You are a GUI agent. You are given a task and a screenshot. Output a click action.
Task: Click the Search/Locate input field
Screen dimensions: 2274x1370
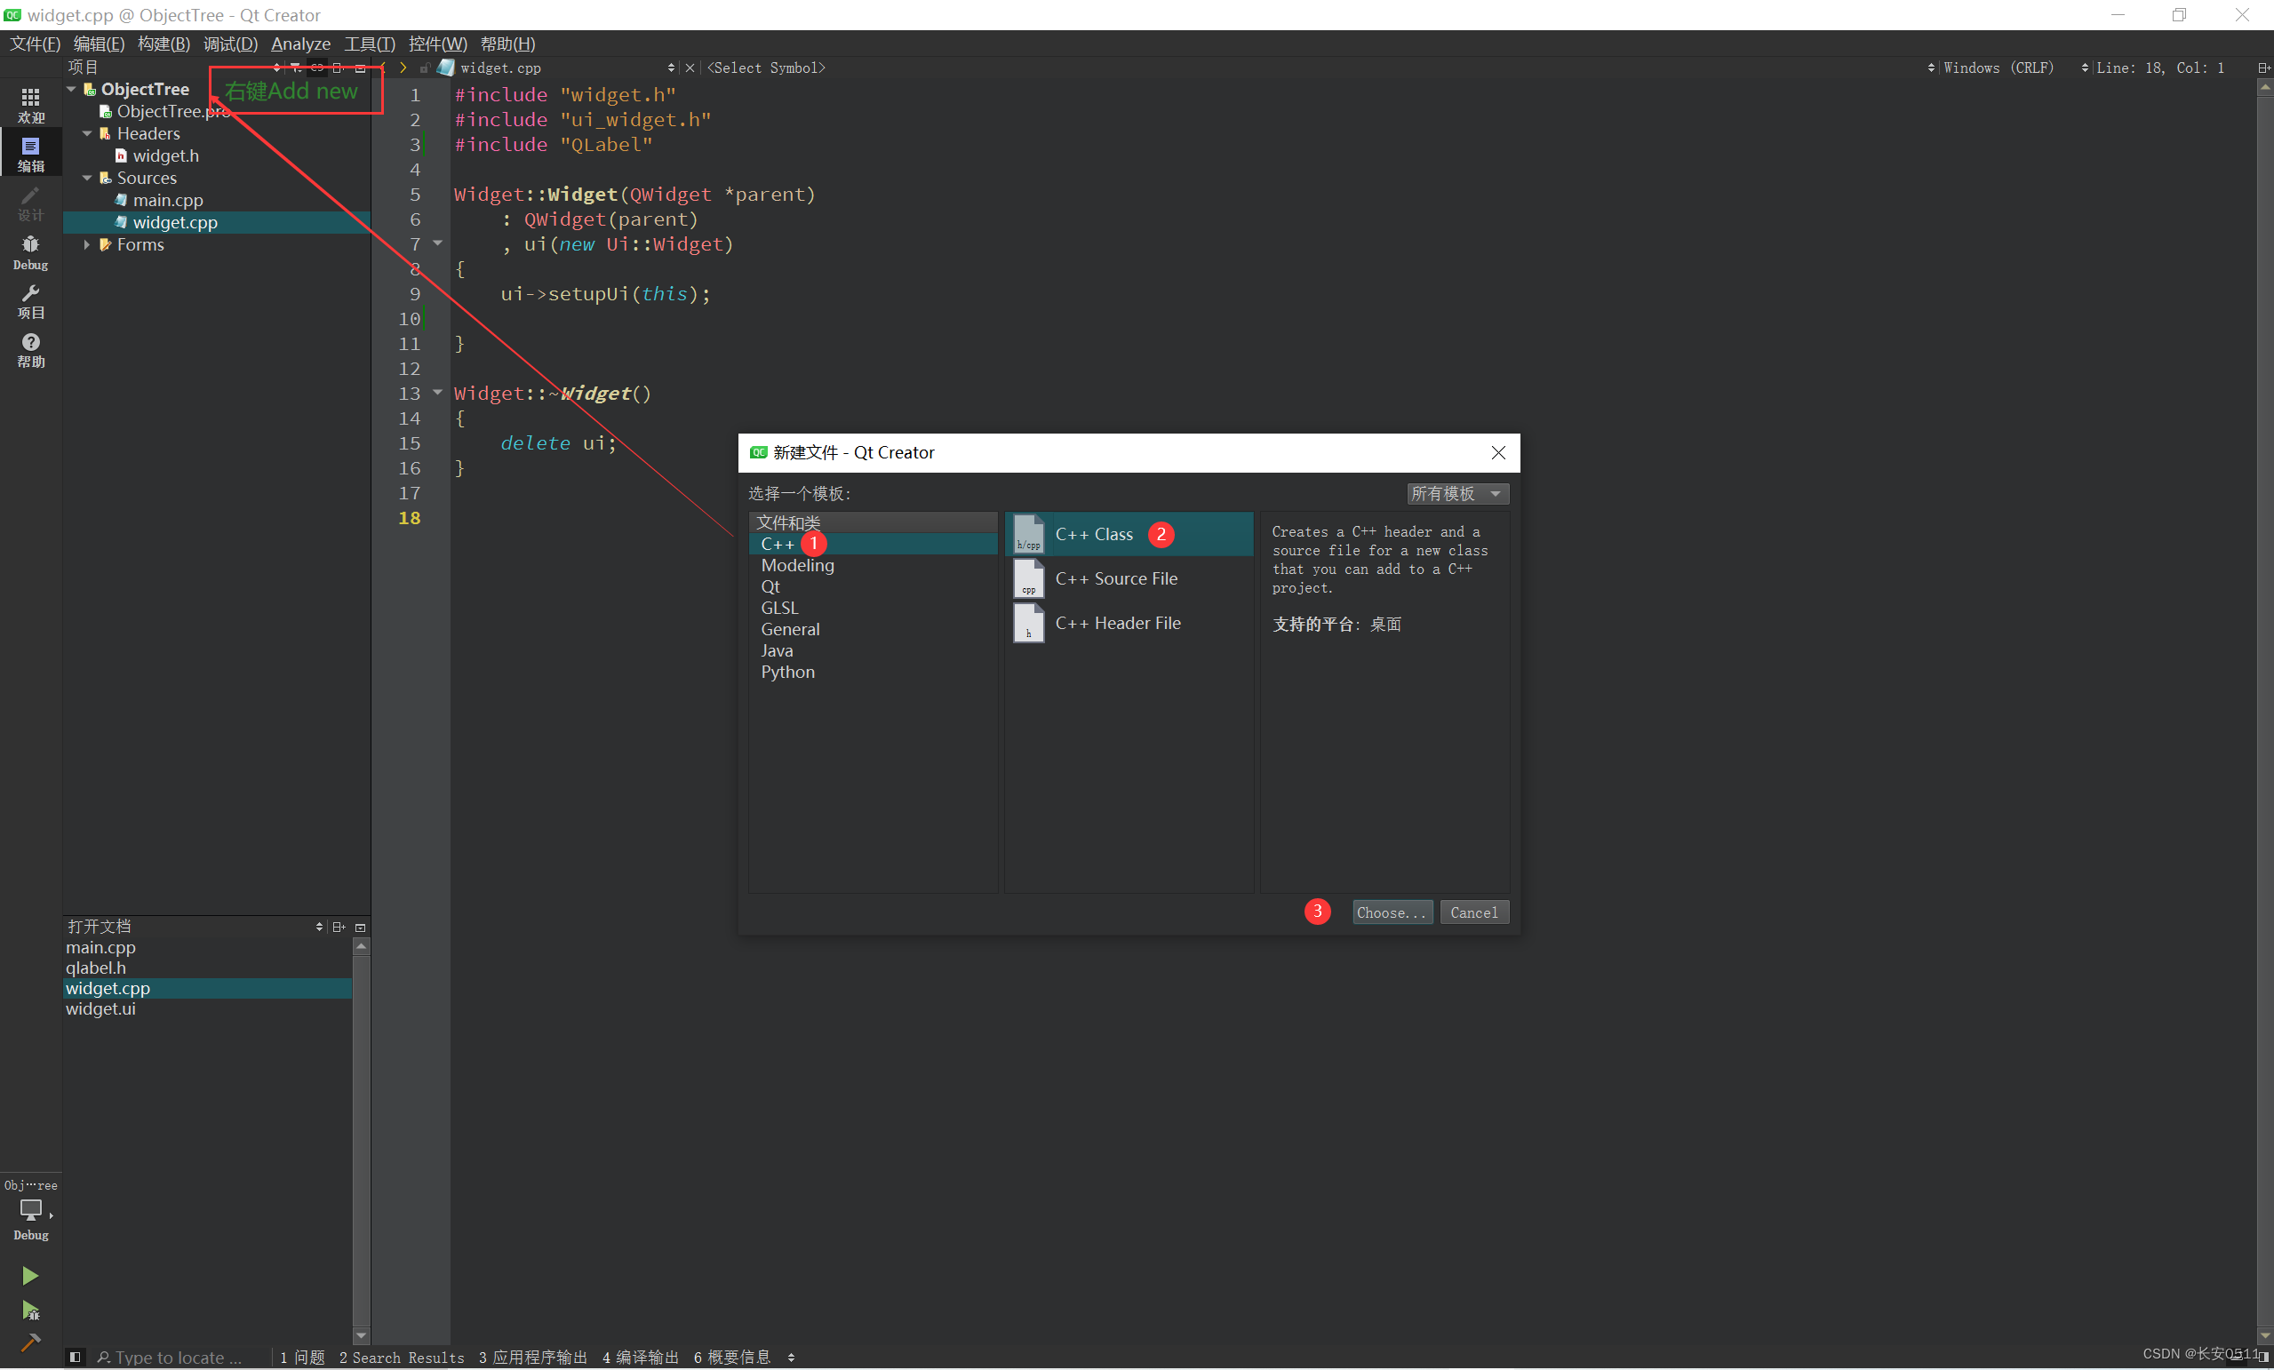pyautogui.click(x=182, y=1356)
